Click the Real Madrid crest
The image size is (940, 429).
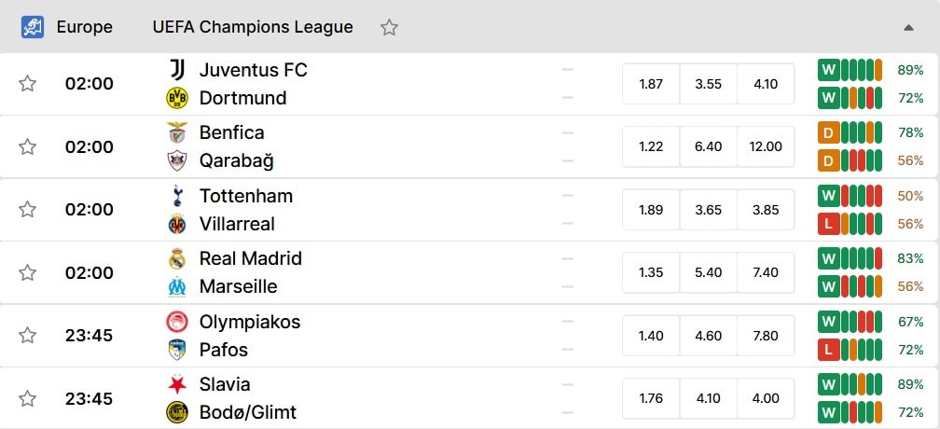point(177,259)
